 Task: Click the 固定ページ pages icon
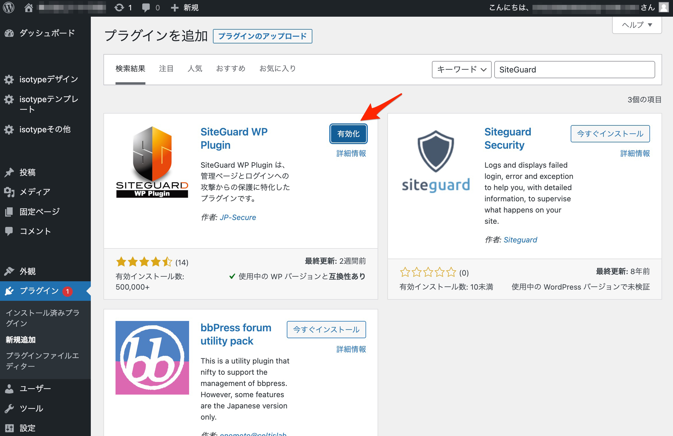9,212
